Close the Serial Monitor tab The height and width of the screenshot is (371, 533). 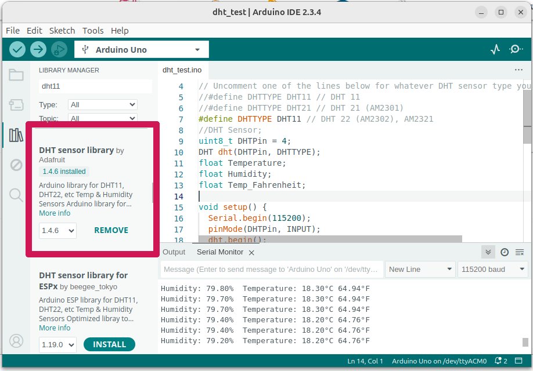(x=251, y=253)
